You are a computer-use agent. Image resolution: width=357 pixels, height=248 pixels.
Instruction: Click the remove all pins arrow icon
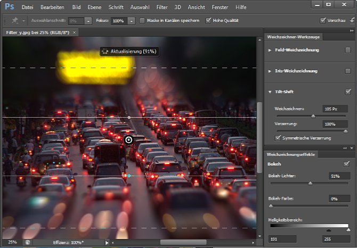click(353, 20)
